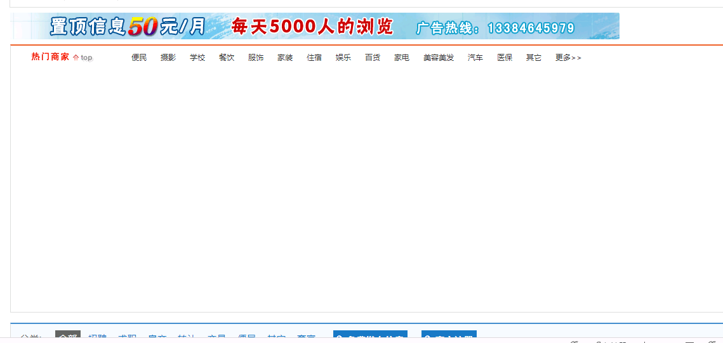Expand more categories via 更多>>
The width and height of the screenshot is (723, 343).
567,58
